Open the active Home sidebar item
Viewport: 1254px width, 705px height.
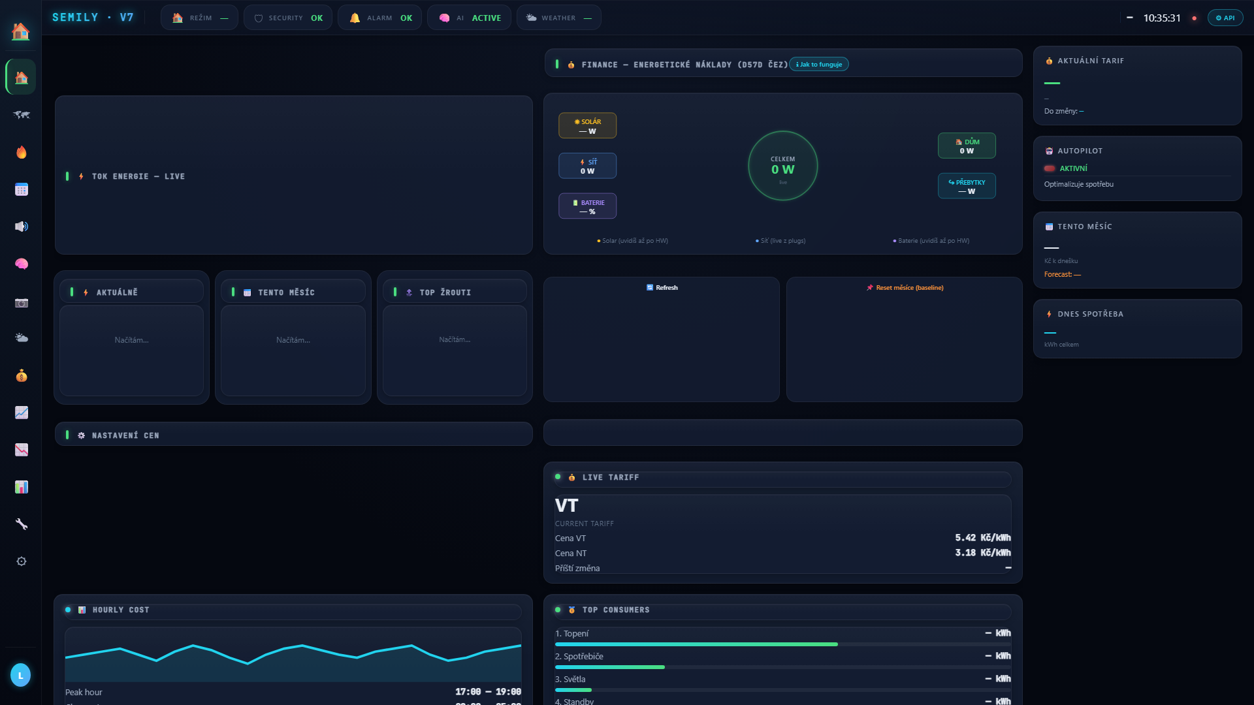21,78
